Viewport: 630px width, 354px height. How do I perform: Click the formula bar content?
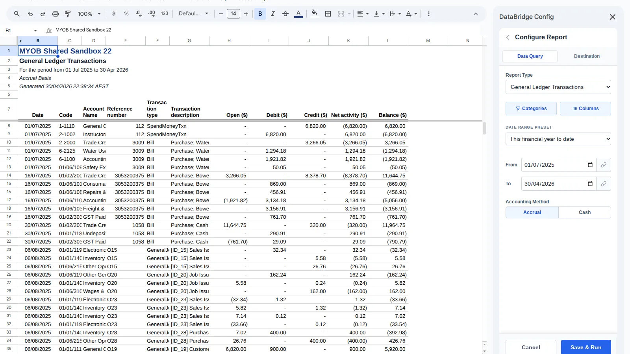[83, 30]
